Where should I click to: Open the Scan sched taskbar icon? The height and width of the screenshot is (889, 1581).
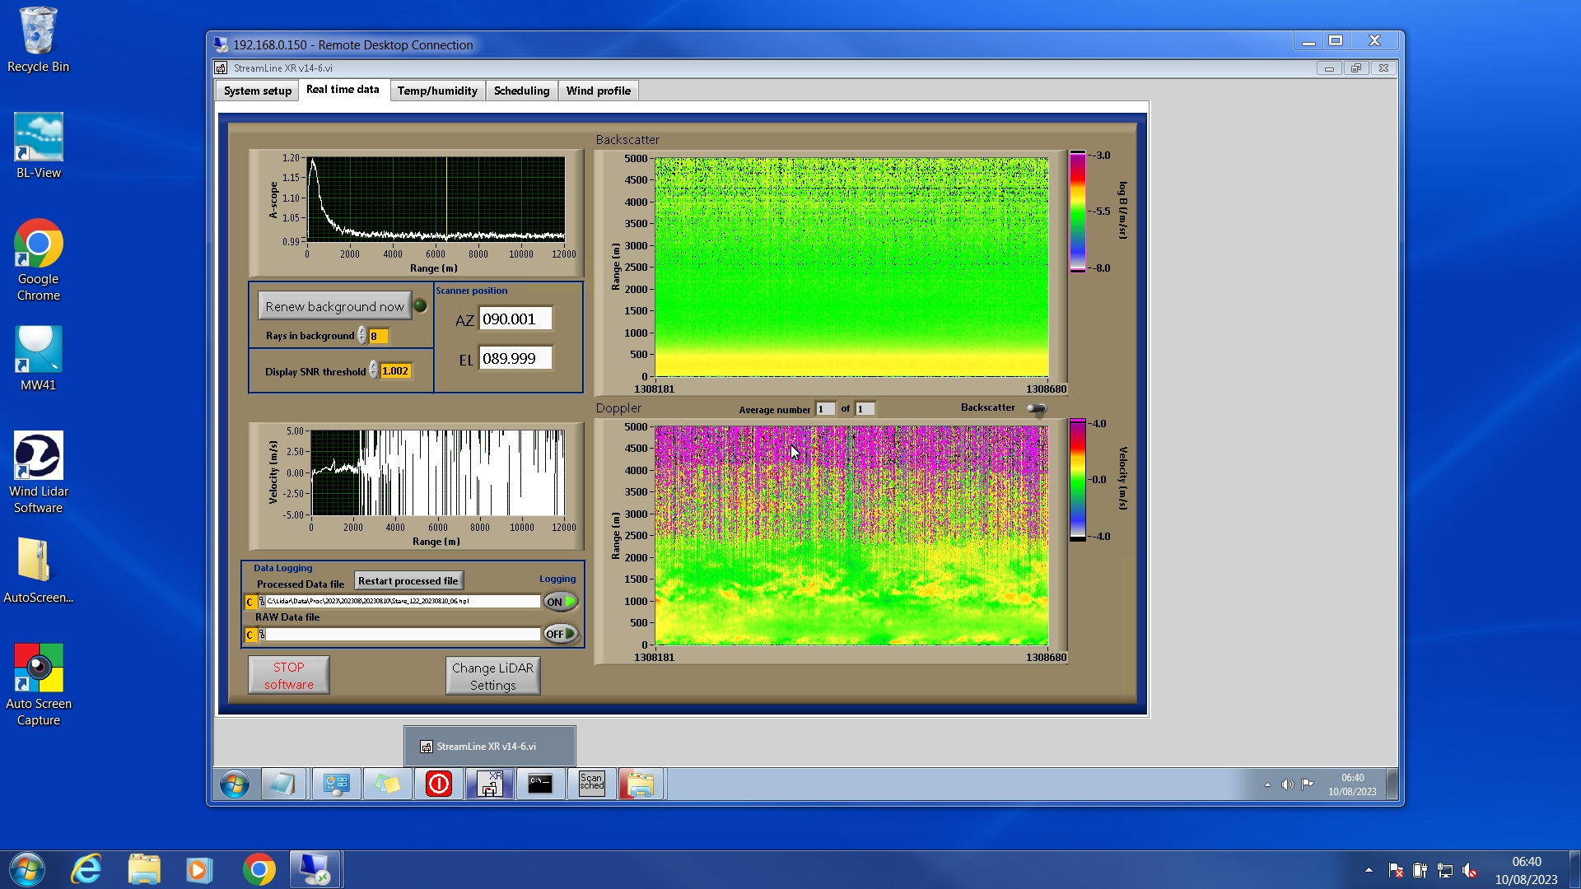click(591, 783)
